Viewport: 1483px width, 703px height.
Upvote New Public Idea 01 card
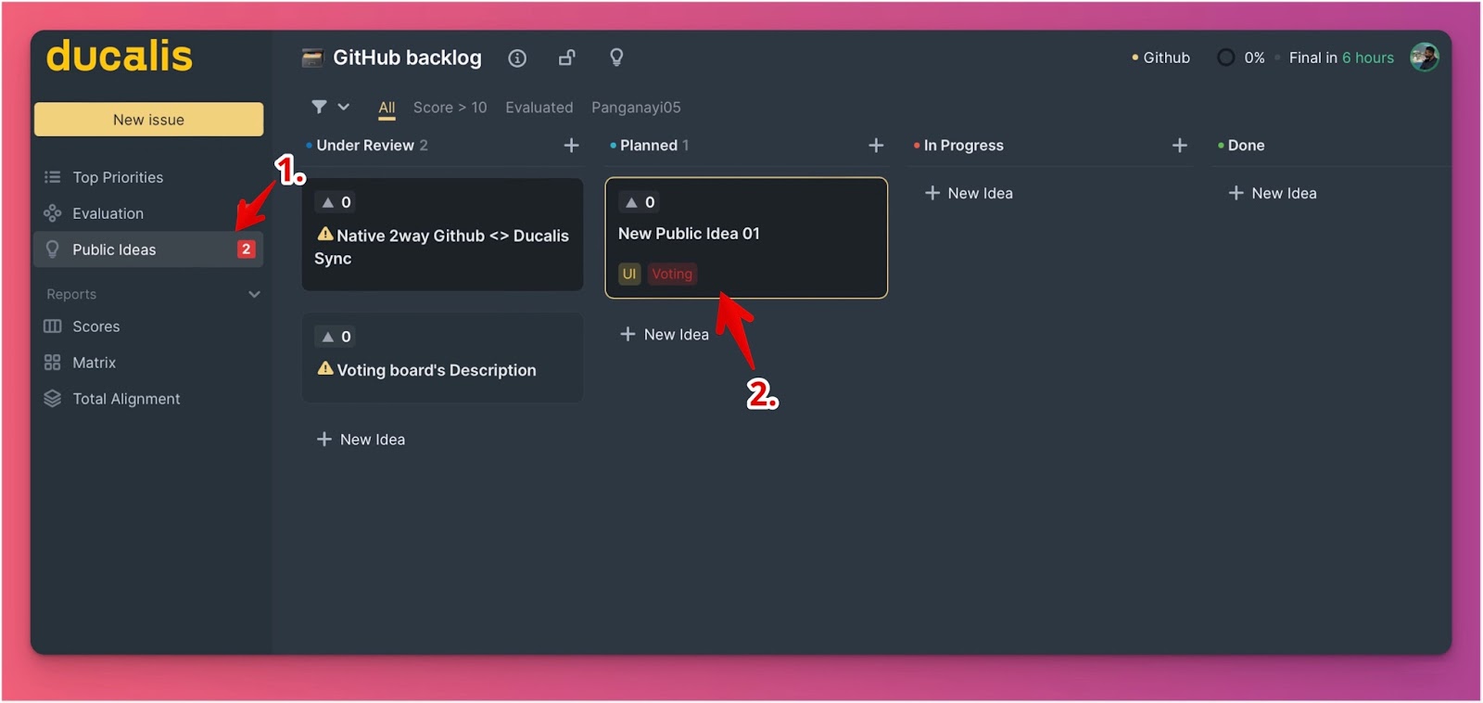[640, 202]
